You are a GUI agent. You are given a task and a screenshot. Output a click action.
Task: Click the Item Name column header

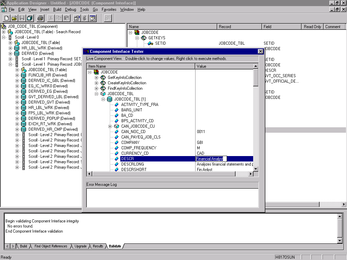pos(141,66)
